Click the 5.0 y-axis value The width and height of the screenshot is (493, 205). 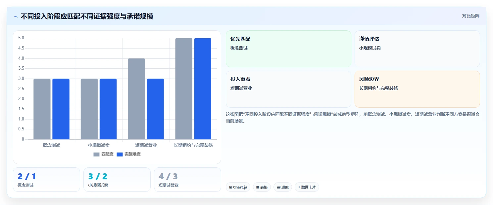point(21,38)
